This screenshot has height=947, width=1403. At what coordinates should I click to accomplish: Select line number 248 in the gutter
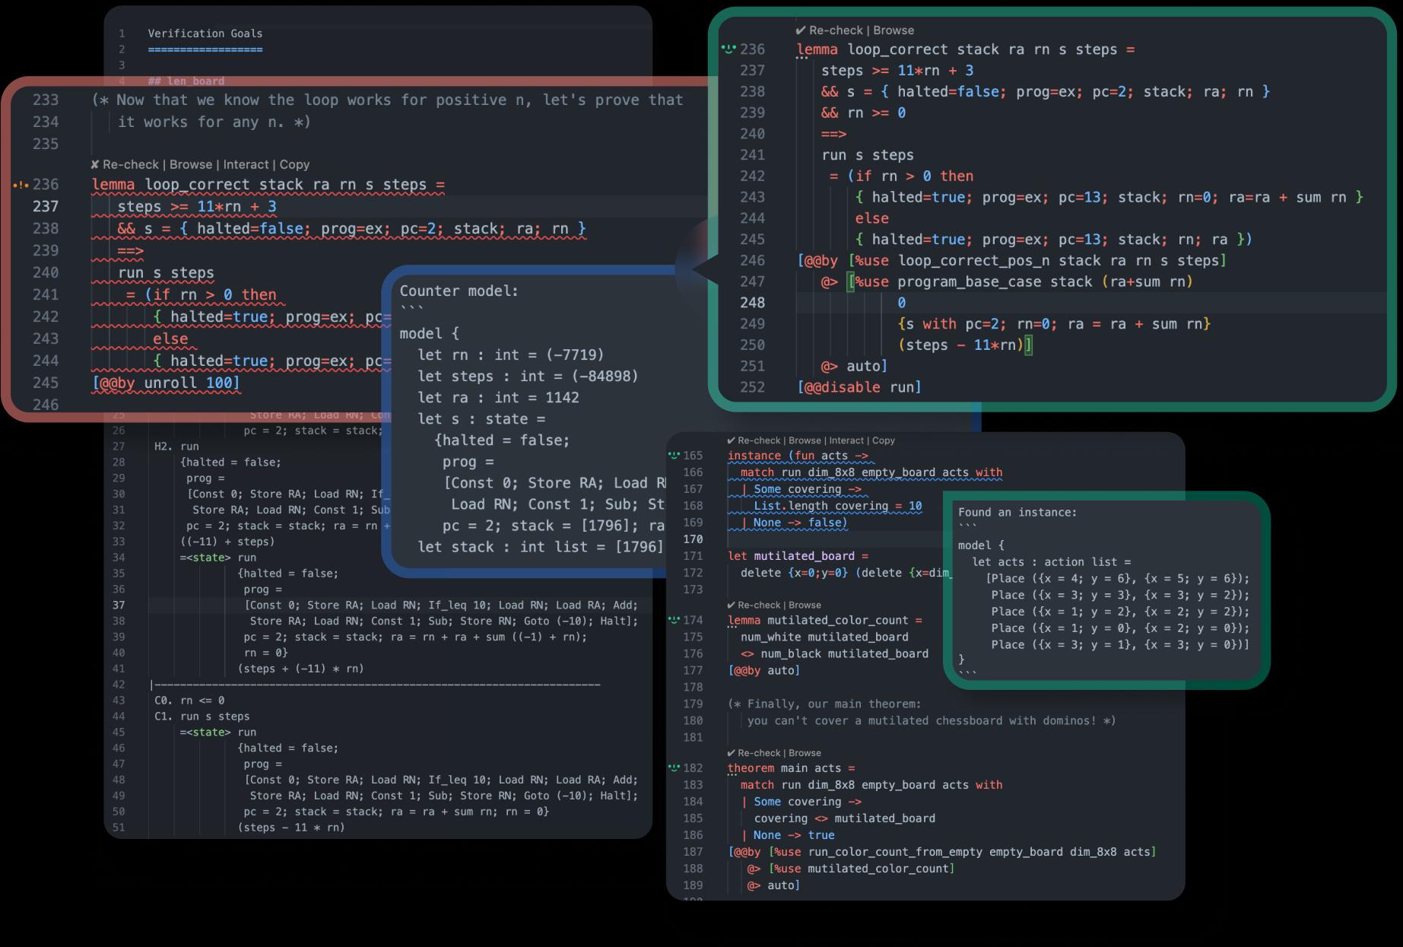(752, 303)
